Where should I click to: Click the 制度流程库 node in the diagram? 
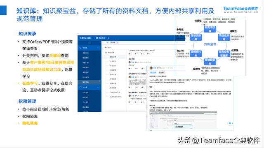(210, 29)
